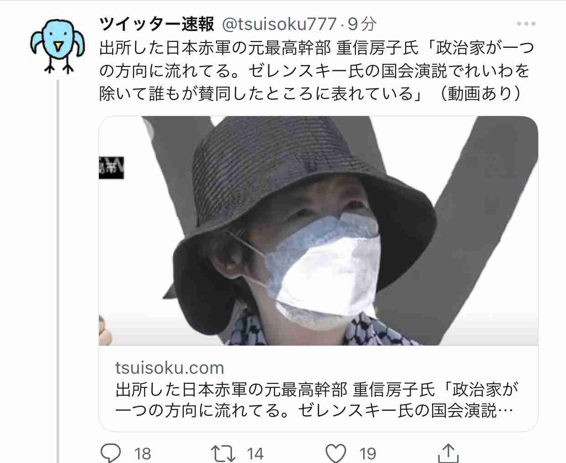Retweet using the retweet arrows icon
566x463 pixels.
click(223, 453)
